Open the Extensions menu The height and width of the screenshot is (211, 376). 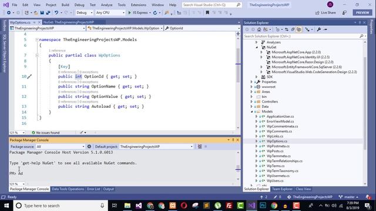coord(139,5)
